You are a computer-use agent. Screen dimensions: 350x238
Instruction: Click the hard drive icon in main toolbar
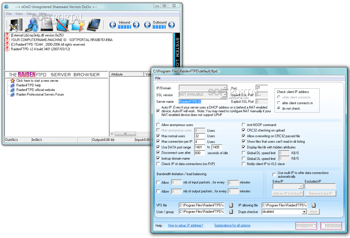click(x=47, y=25)
